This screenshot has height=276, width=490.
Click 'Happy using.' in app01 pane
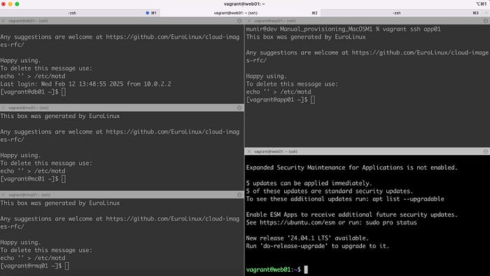[x=266, y=76]
